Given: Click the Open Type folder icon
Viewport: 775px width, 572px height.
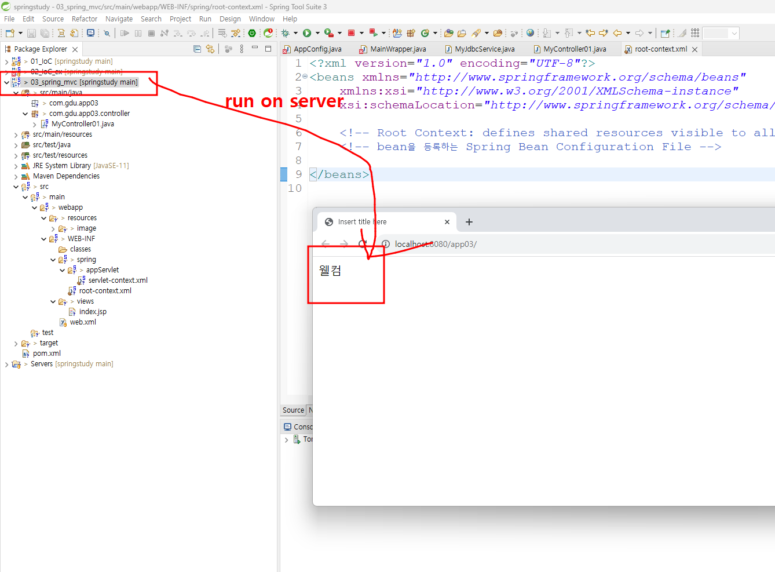Looking at the screenshot, I should pyautogui.click(x=449, y=33).
